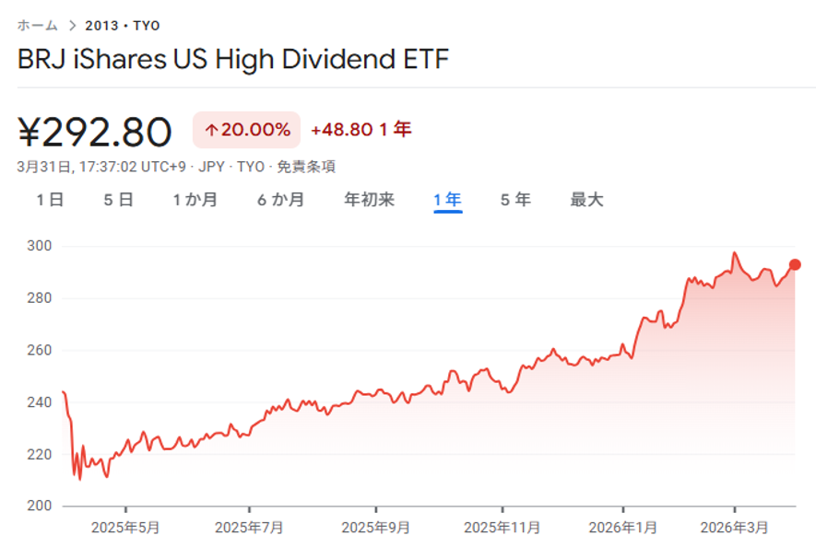
Task: Choose the 1か月 chart range
Action: click(195, 200)
